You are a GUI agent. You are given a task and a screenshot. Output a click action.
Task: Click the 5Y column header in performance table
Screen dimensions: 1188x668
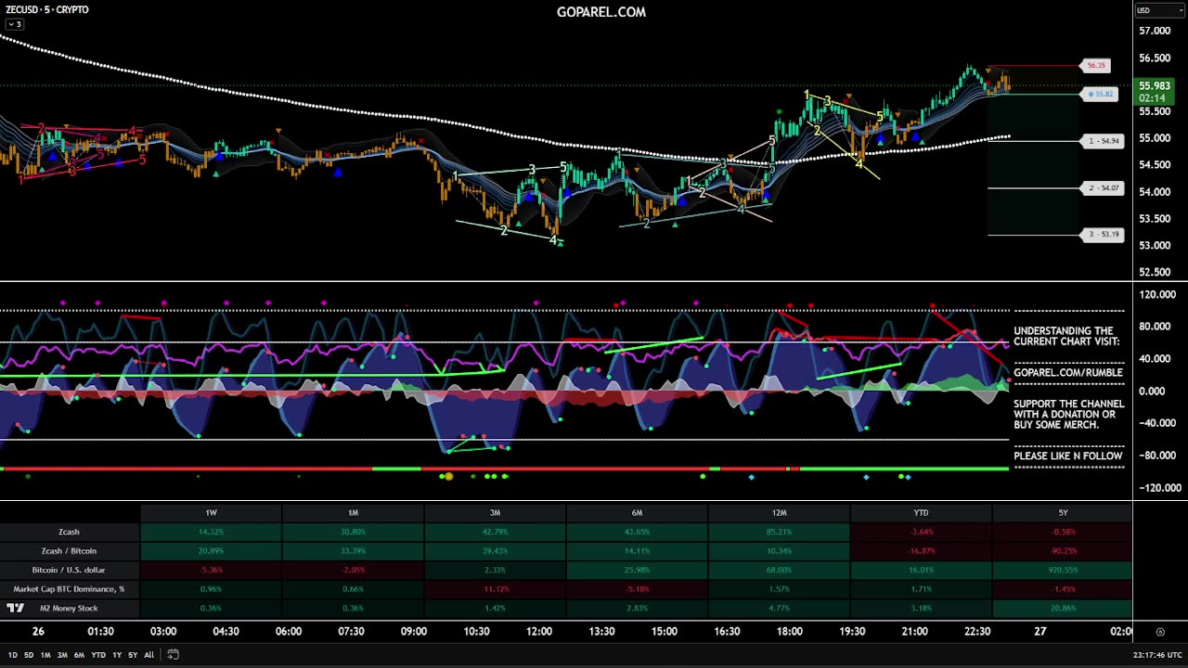[x=1063, y=513]
